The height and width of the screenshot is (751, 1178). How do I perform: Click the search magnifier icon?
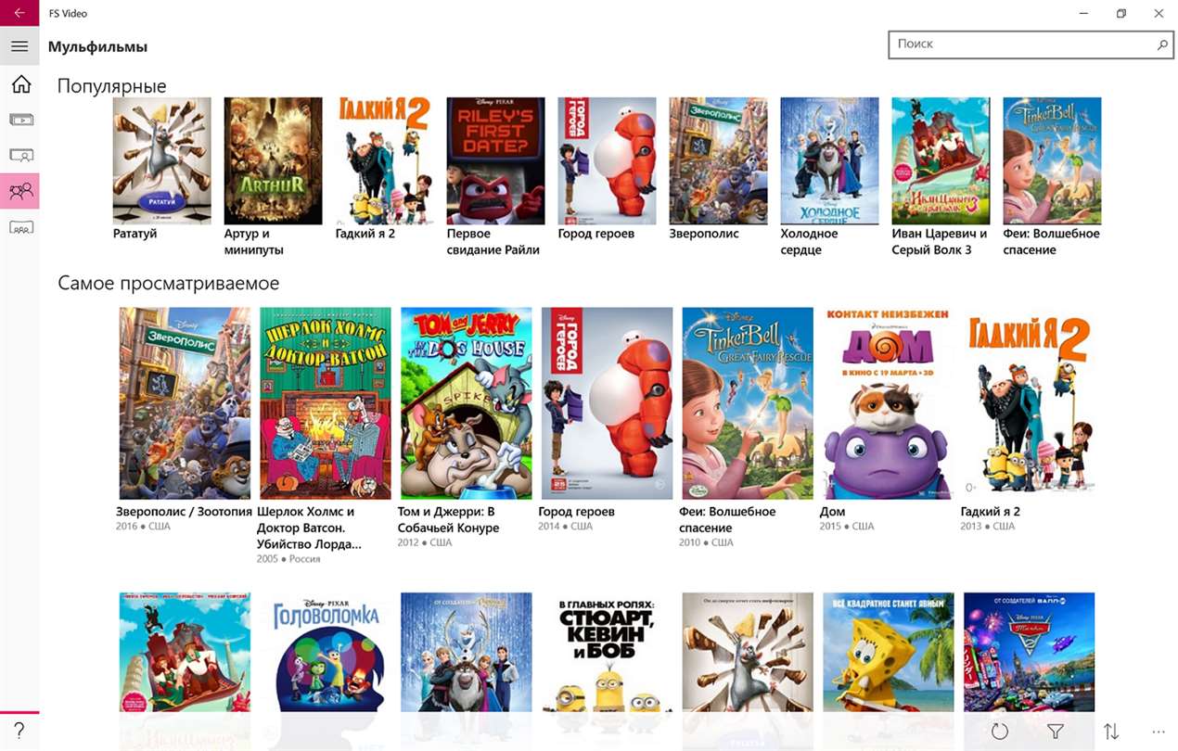coord(1162,45)
